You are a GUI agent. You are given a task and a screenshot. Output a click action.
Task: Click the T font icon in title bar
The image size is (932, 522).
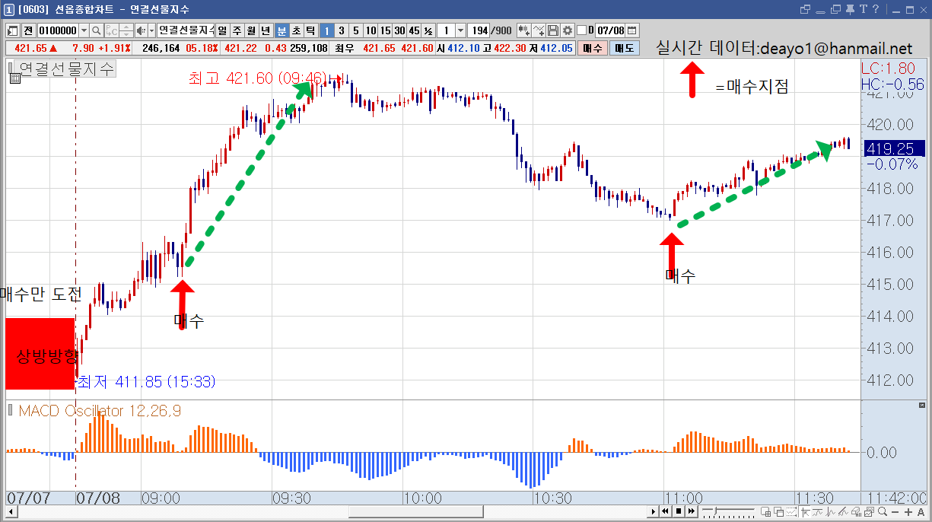coord(863,9)
